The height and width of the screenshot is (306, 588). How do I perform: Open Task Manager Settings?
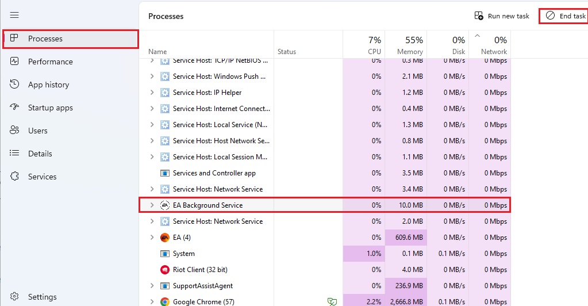pos(42,297)
